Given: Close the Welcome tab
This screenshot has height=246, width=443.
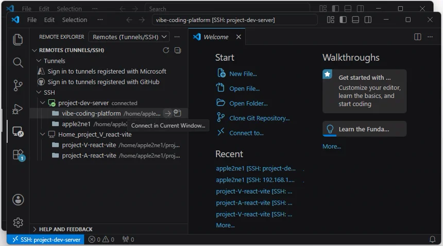Looking at the screenshot, I should tap(238, 37).
